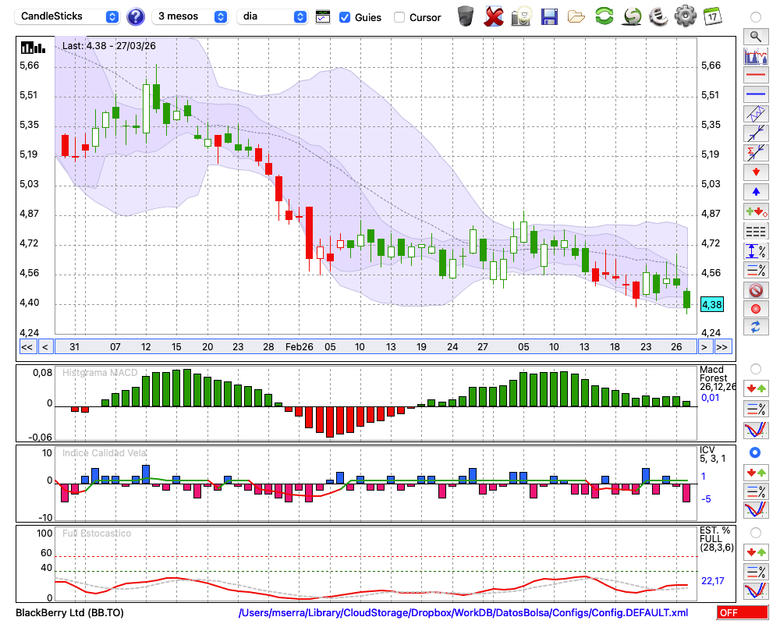Click the triple dashed lines icon
The image size is (780, 624).
[x=756, y=232]
